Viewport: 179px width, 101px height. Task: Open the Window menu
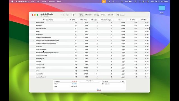[51, 1]
